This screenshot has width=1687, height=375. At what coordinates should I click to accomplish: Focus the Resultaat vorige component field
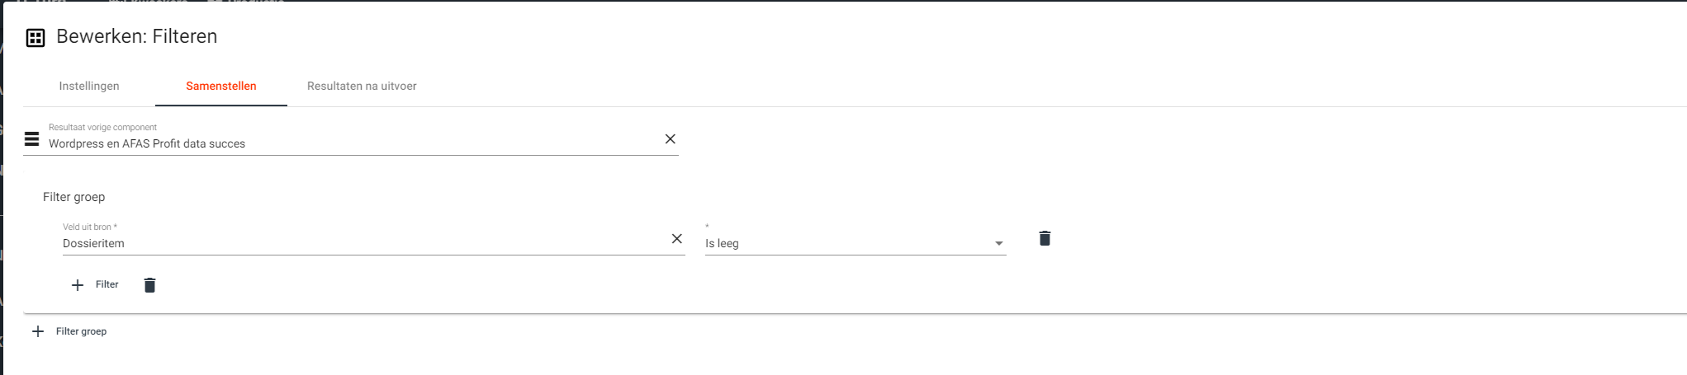[x=347, y=143]
